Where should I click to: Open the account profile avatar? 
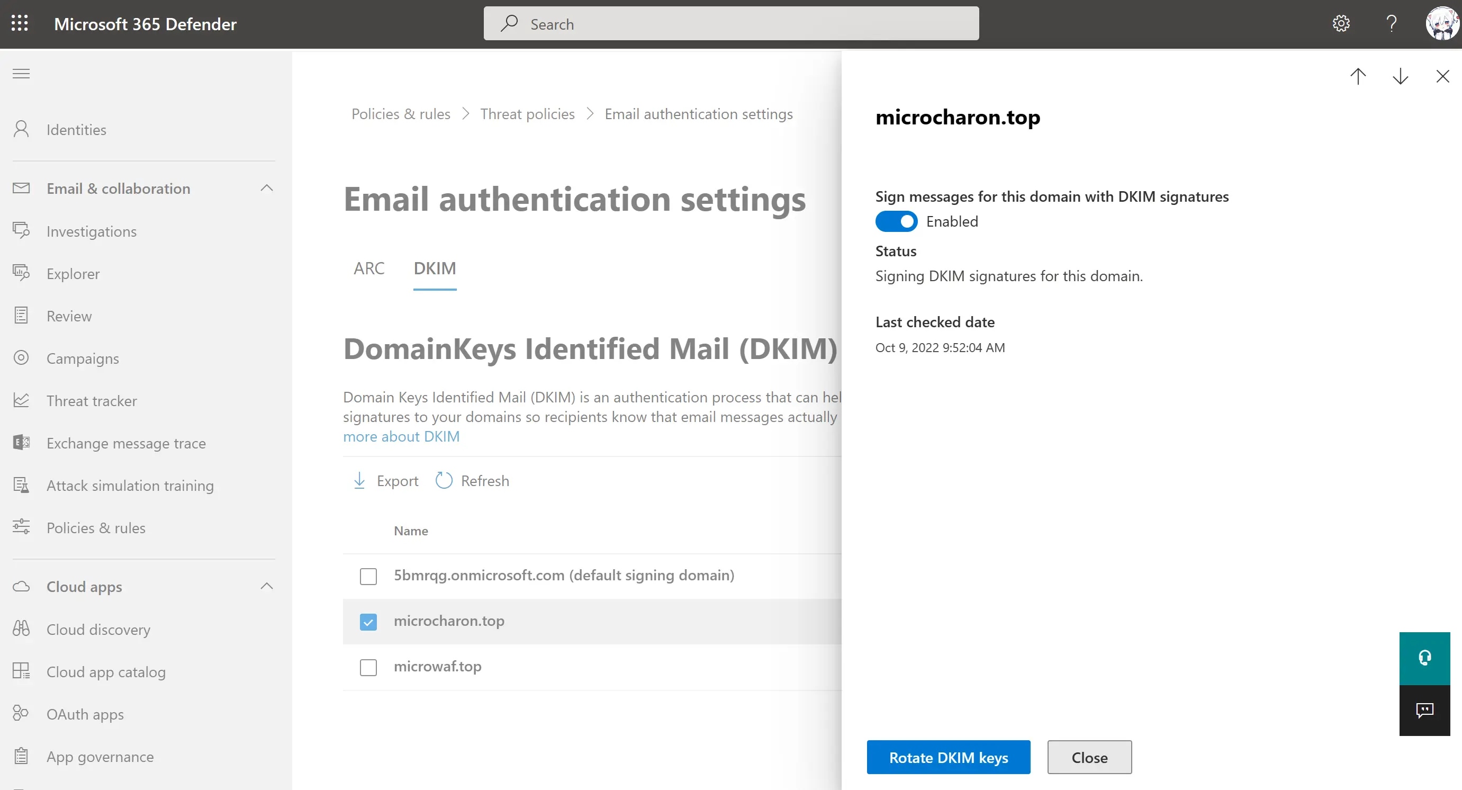tap(1442, 23)
